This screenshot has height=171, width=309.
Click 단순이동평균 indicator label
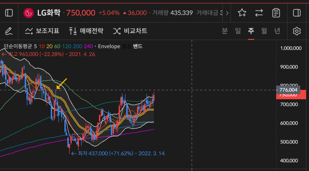click(18, 46)
